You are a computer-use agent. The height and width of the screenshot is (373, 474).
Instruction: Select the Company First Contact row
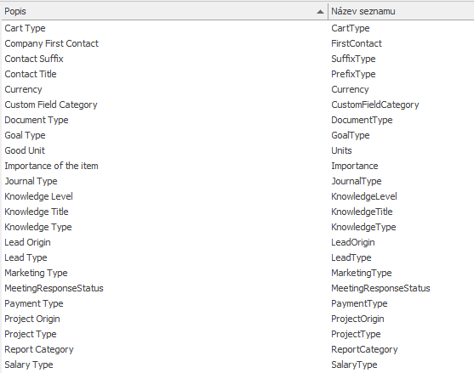[x=237, y=44]
